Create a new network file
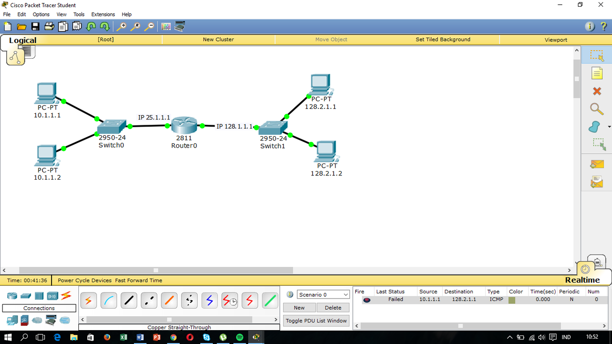The image size is (612, 344). point(8,27)
